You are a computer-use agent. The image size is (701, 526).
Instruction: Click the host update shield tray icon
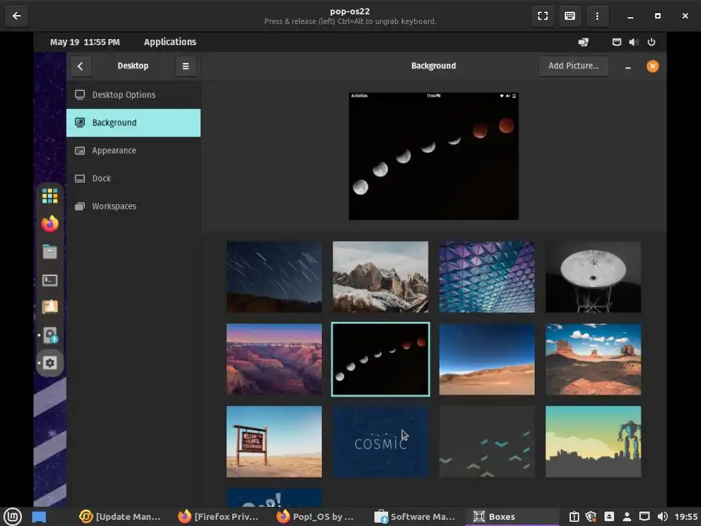coord(591,516)
